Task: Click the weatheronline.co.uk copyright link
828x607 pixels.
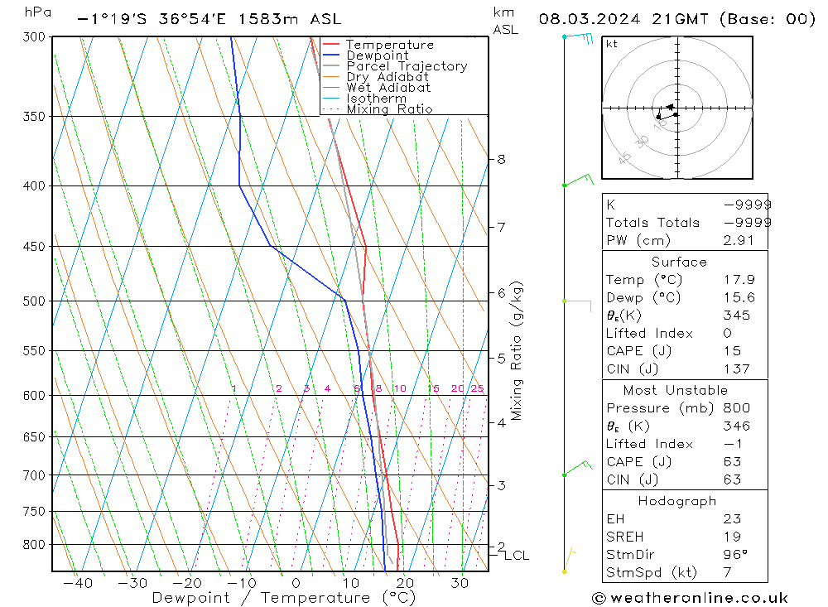Action: (691, 598)
